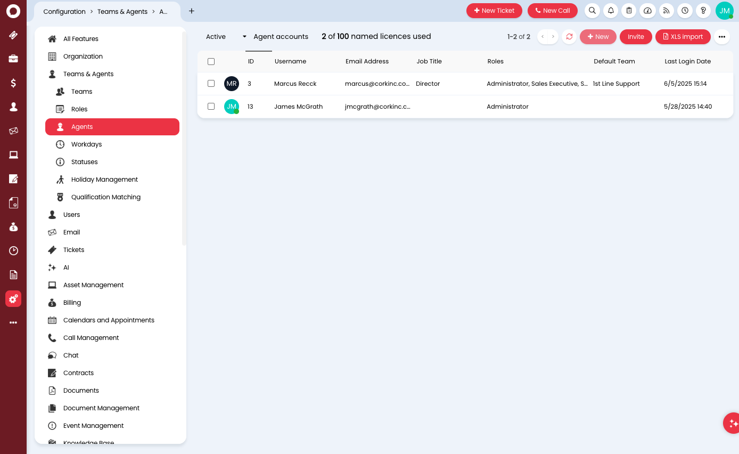Go to next page arrow
This screenshot has height=454, width=739.
(553, 37)
